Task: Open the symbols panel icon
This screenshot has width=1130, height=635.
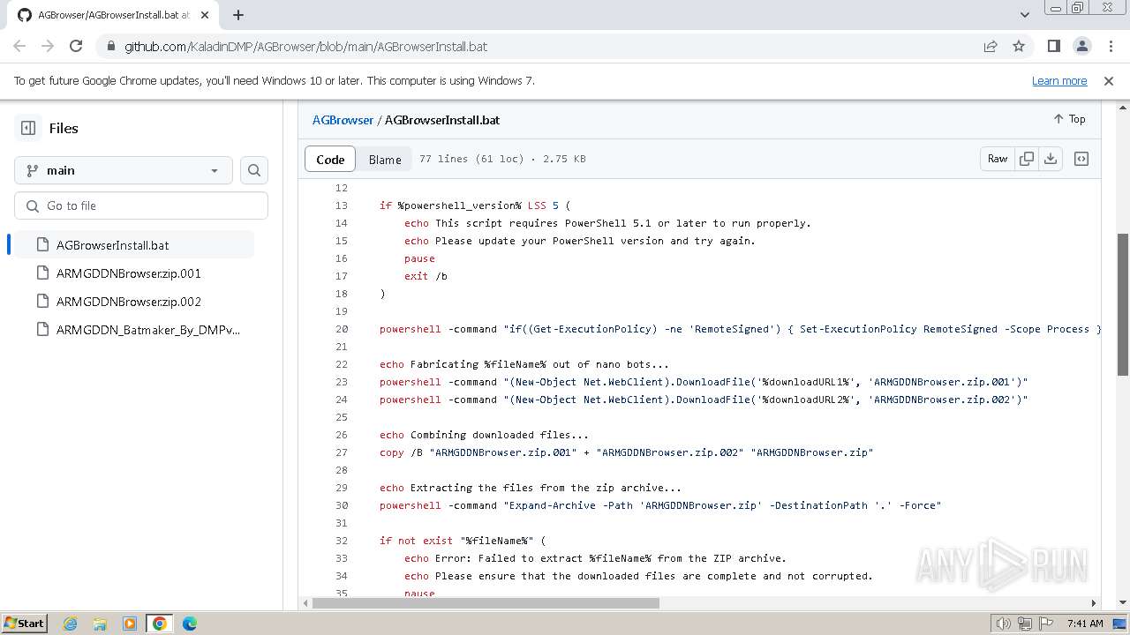Action: point(1081,159)
